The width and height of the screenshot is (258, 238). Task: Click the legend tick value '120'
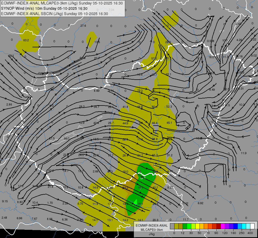click(225, 233)
